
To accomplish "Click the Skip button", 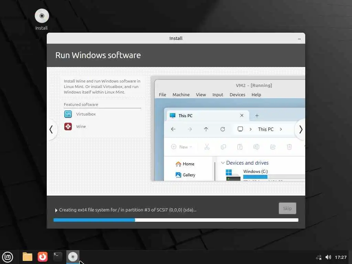I will (287, 208).
